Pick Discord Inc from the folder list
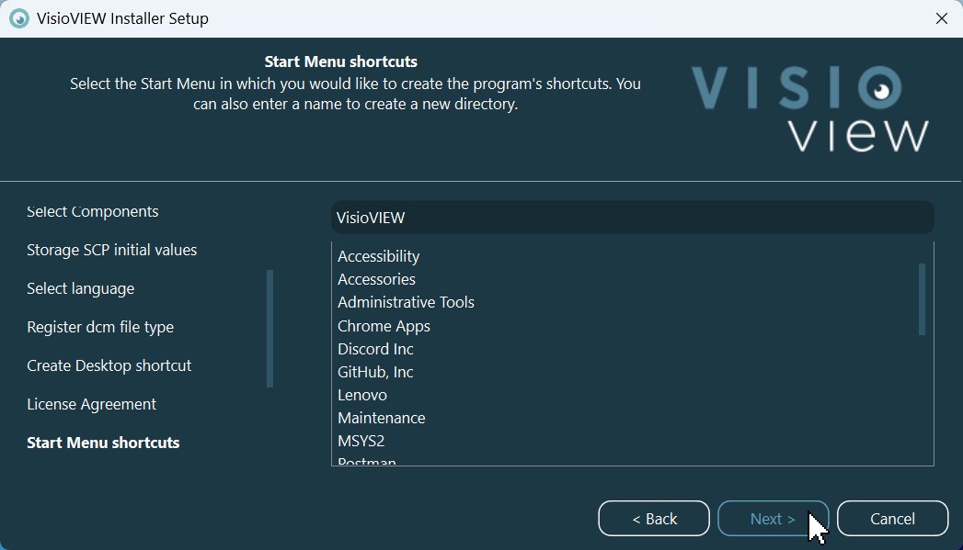 pos(375,349)
